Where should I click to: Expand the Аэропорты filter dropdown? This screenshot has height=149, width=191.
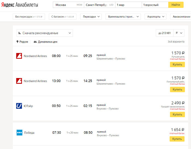click(x=156, y=17)
